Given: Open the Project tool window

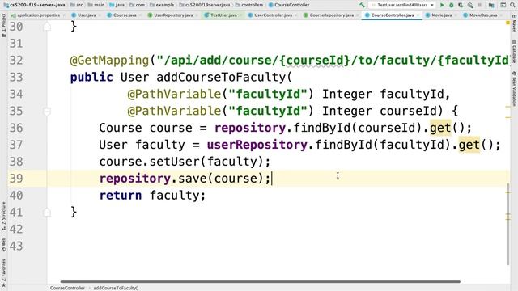Looking at the screenshot, I should [x=3, y=25].
